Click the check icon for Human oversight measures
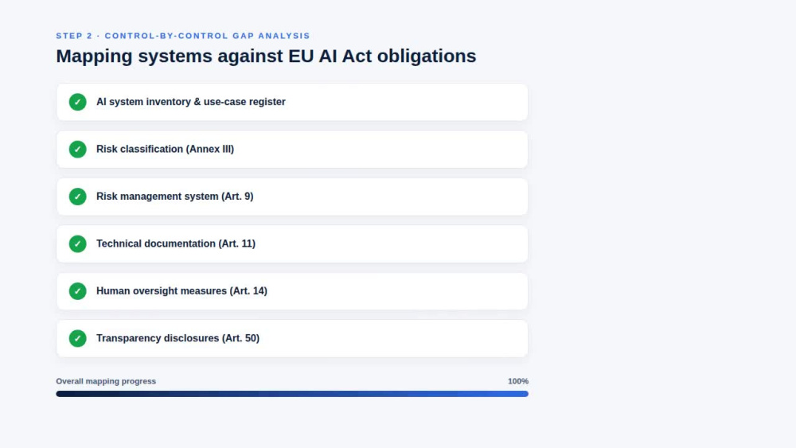 tap(78, 291)
